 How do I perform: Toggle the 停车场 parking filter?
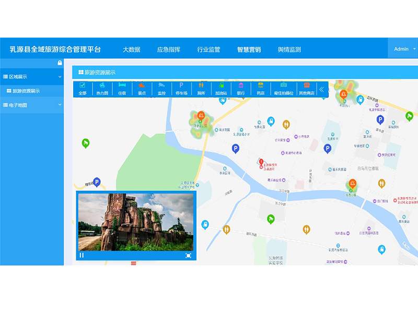click(x=181, y=89)
